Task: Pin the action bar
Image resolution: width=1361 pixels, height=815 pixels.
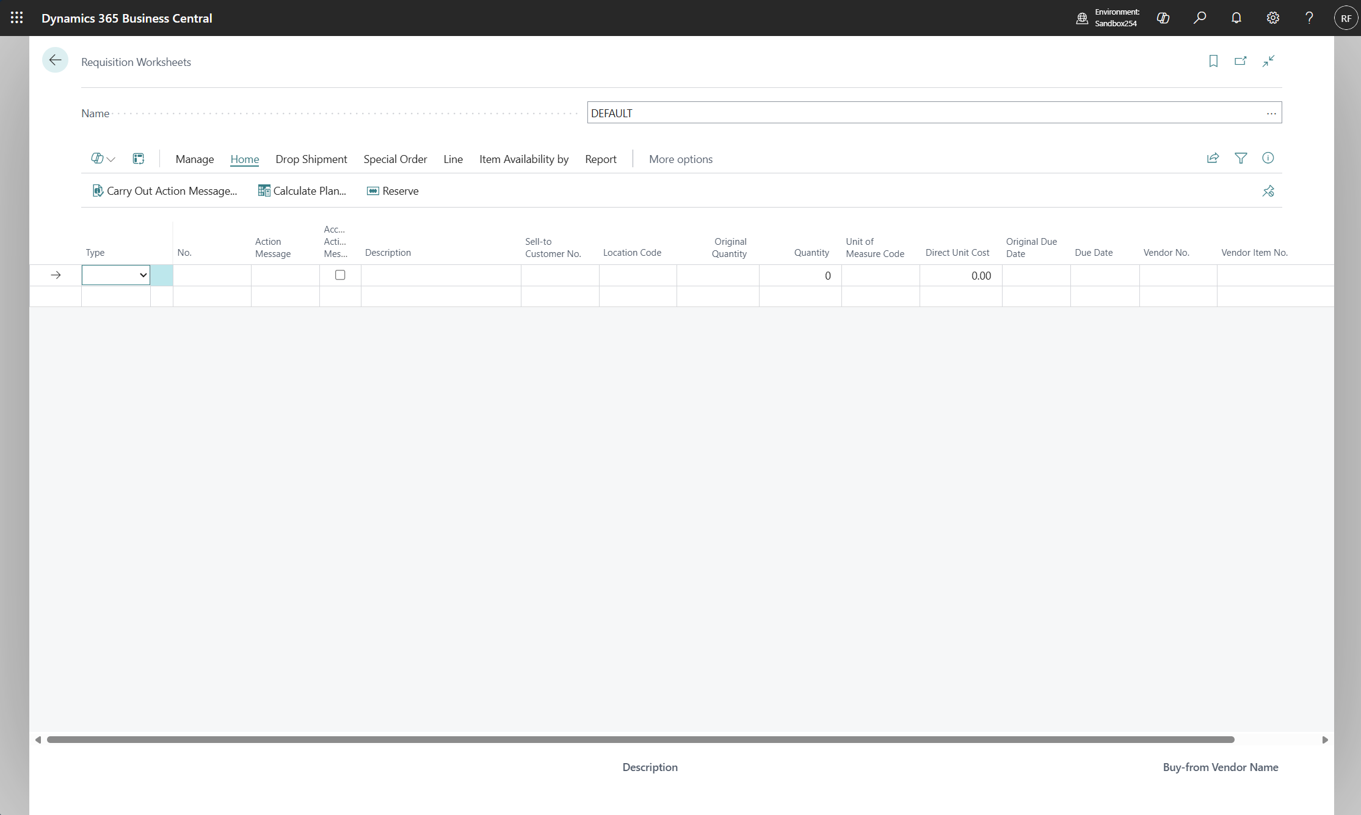Action: click(x=1268, y=191)
